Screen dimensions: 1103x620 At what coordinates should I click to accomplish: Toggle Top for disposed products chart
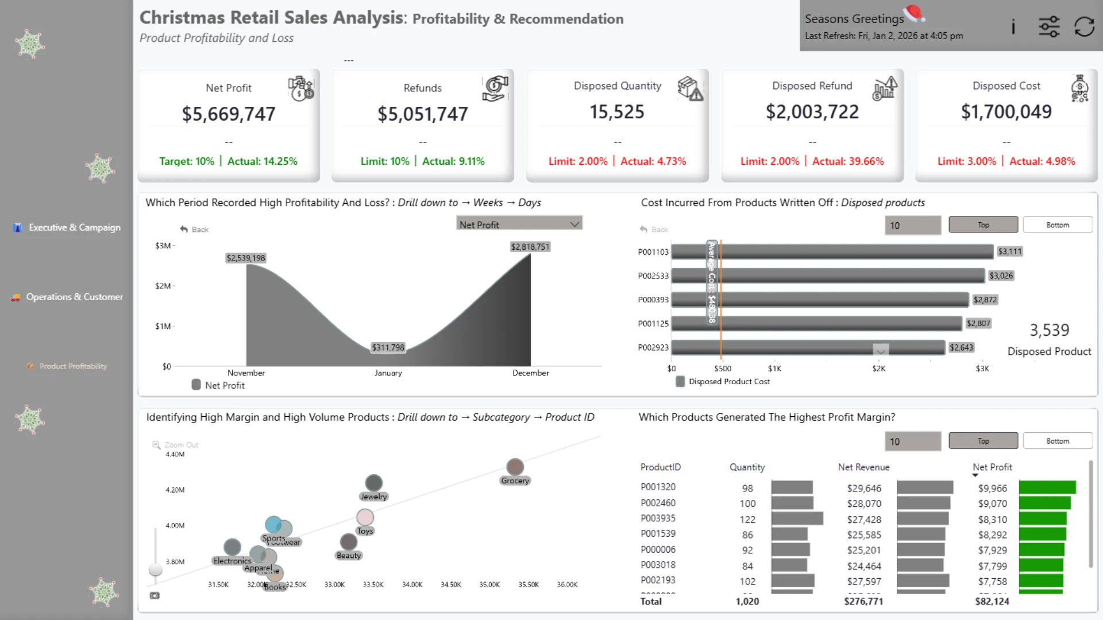(x=983, y=225)
